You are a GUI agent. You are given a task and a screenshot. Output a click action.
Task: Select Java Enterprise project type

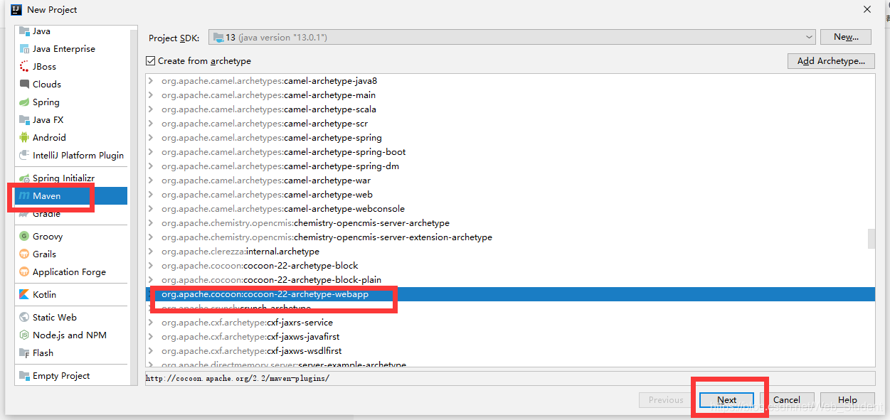click(x=71, y=49)
